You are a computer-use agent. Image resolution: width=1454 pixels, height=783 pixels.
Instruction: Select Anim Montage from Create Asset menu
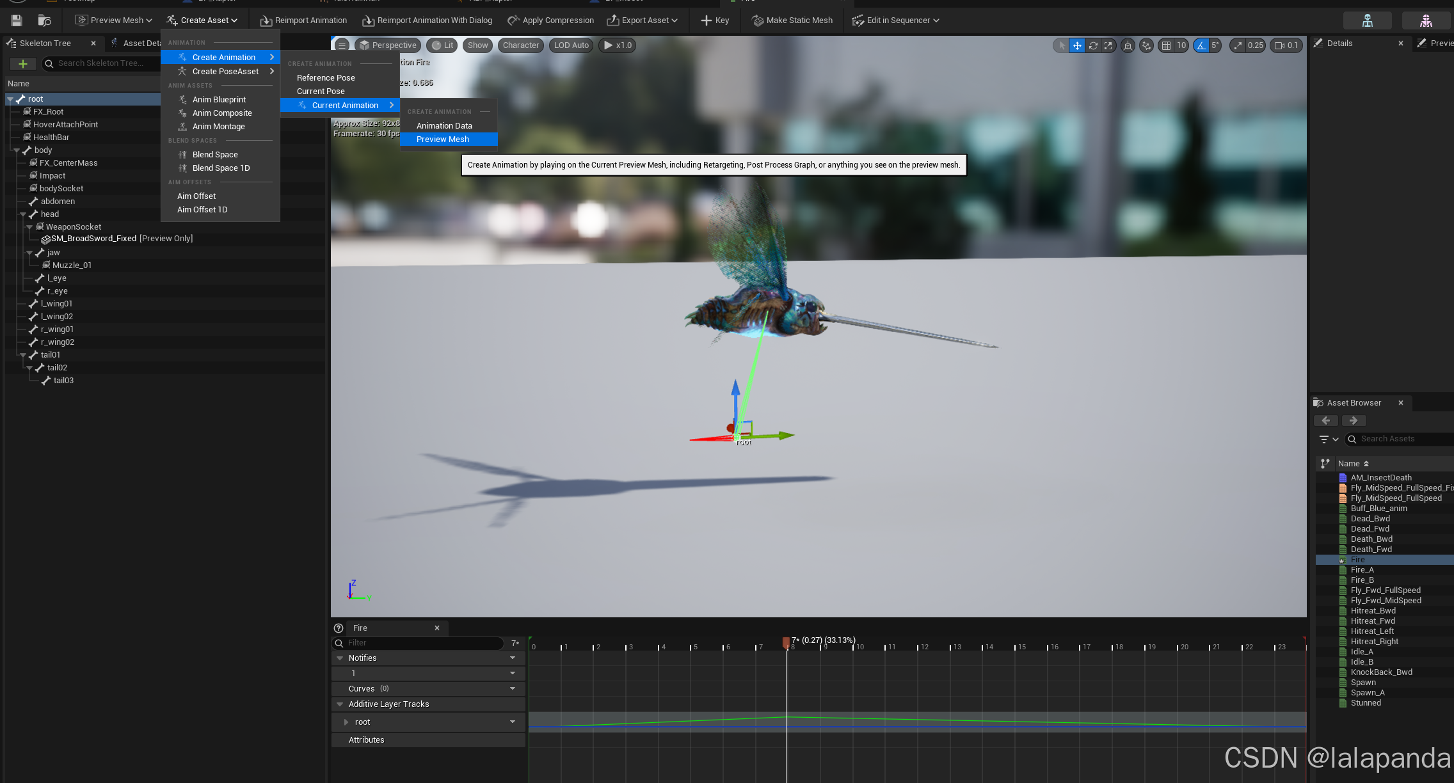click(218, 127)
